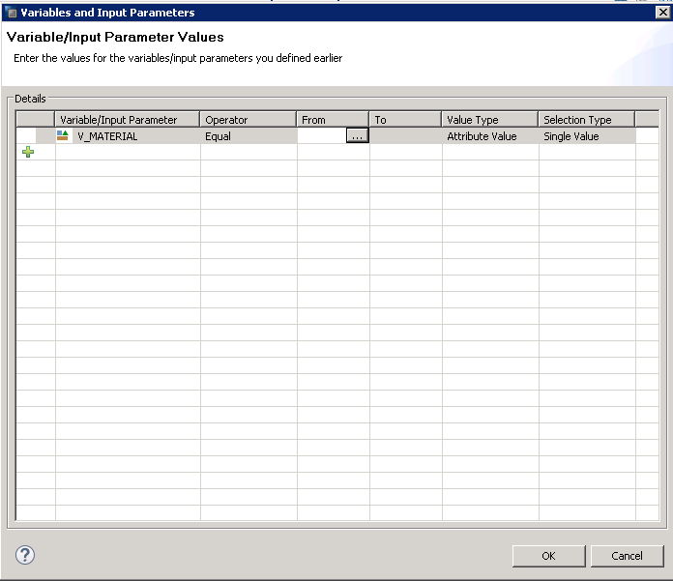673x581 pixels.
Task: Open the Equal operator dropdown cell
Action: click(x=249, y=136)
